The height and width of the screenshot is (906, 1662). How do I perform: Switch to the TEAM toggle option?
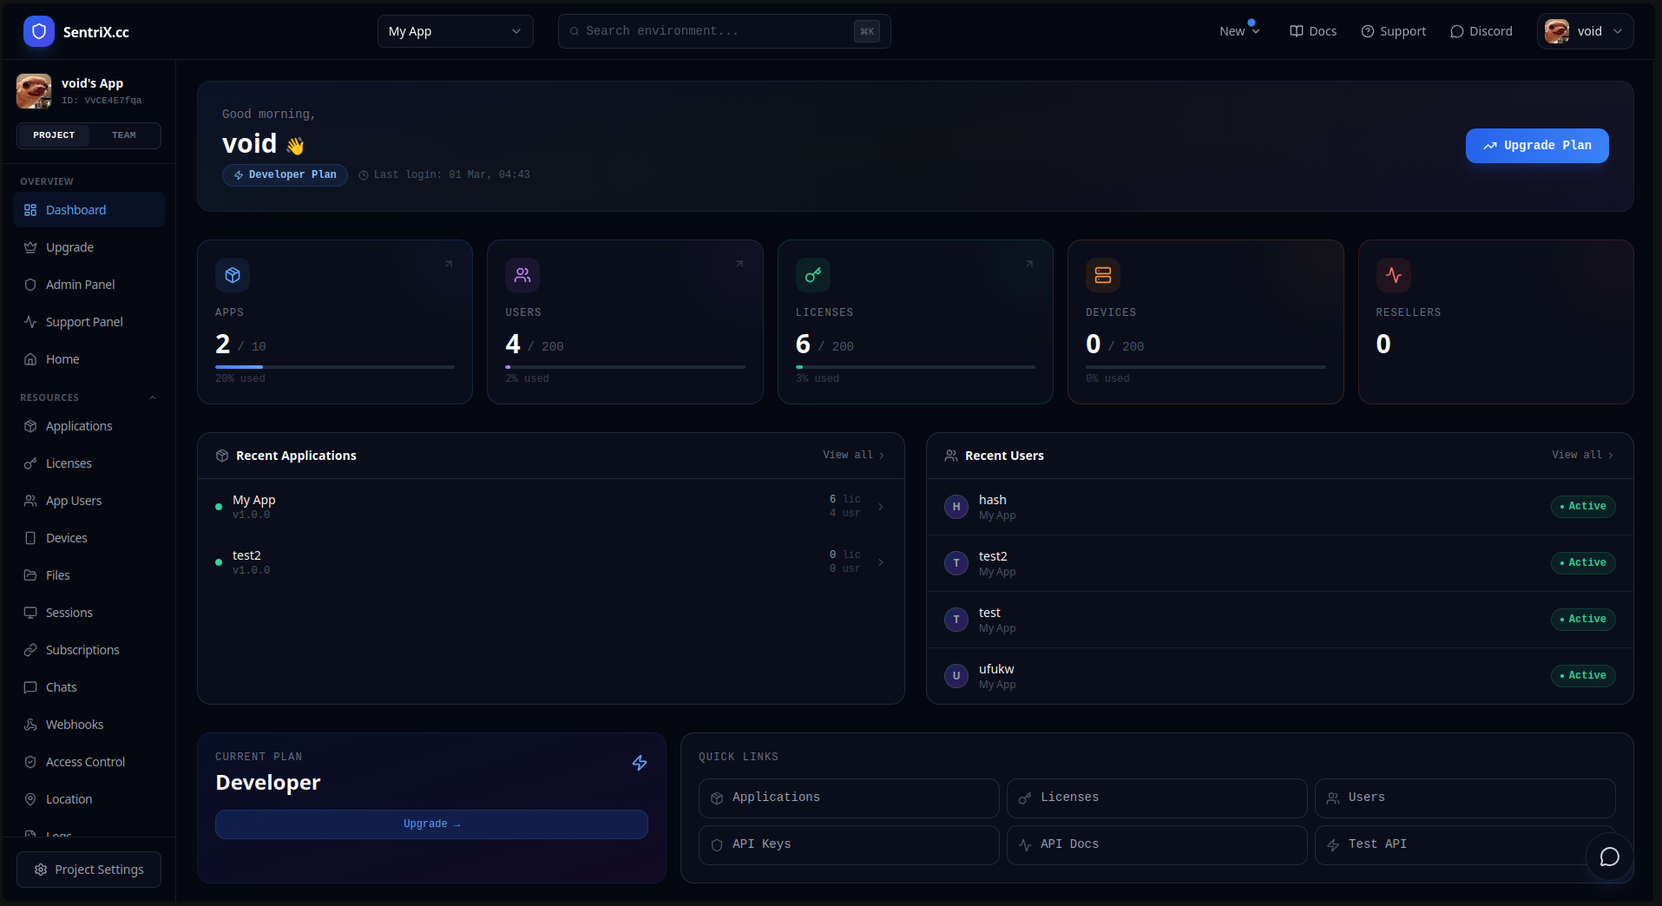point(124,135)
